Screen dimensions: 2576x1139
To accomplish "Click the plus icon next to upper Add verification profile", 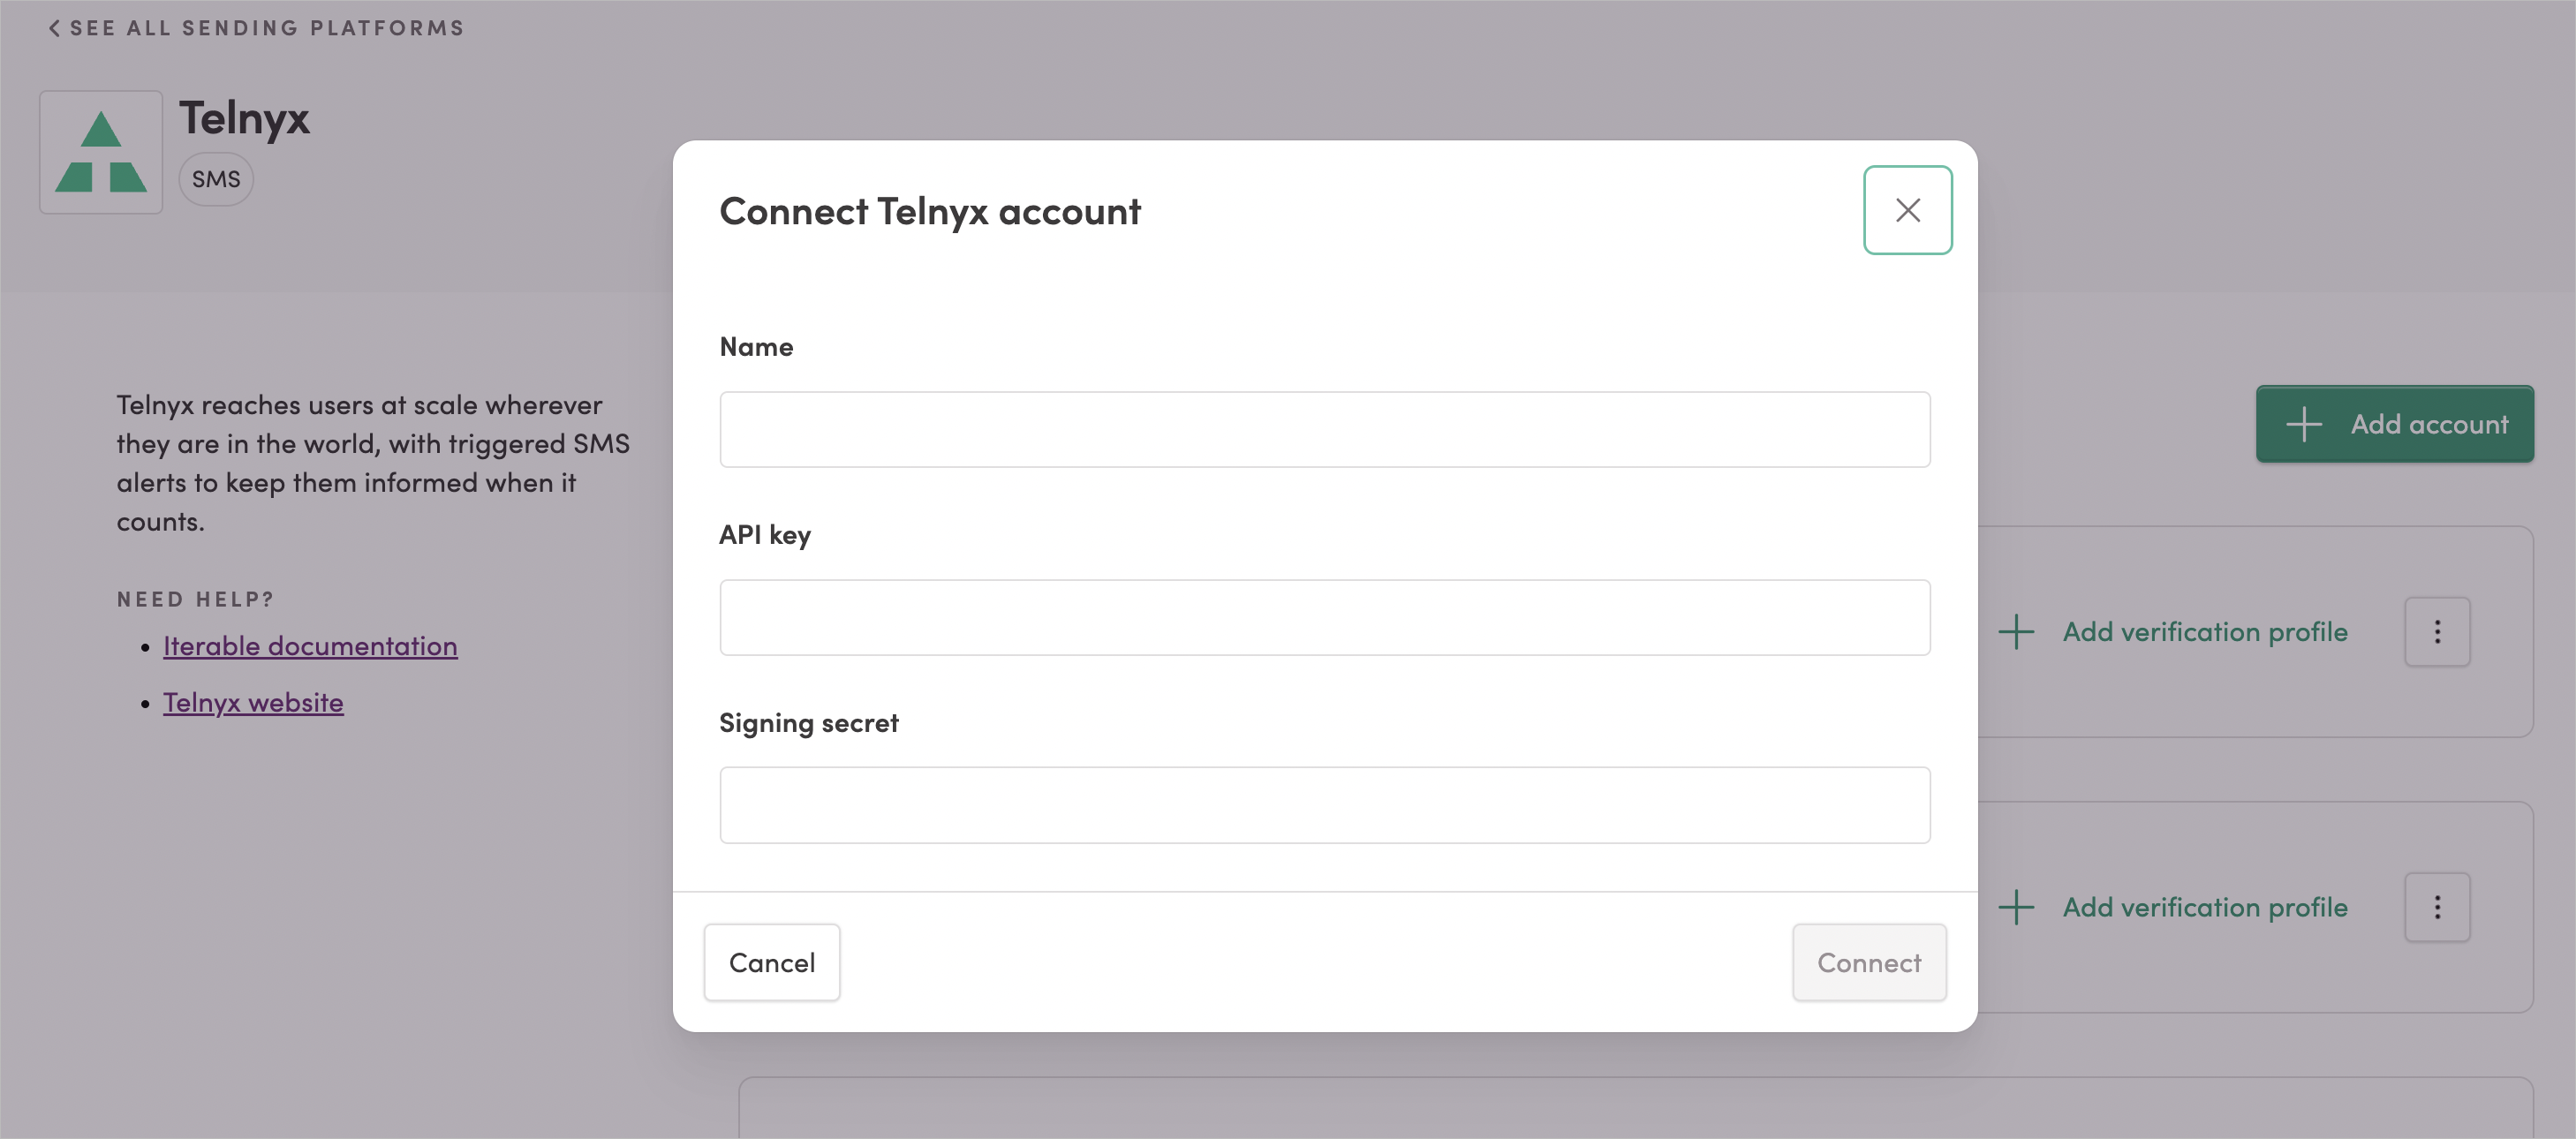I will point(2017,631).
